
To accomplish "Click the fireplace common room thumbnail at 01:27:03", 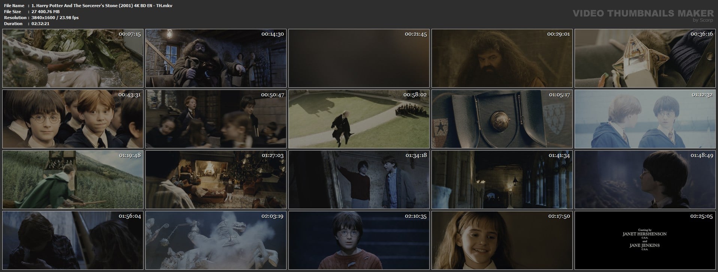I will coord(216,179).
